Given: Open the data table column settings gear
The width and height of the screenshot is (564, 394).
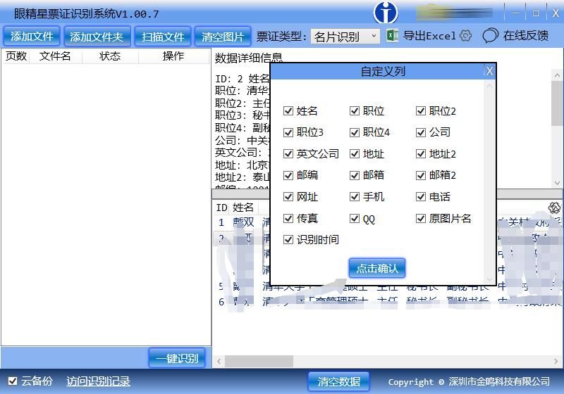Looking at the screenshot, I should tap(554, 208).
